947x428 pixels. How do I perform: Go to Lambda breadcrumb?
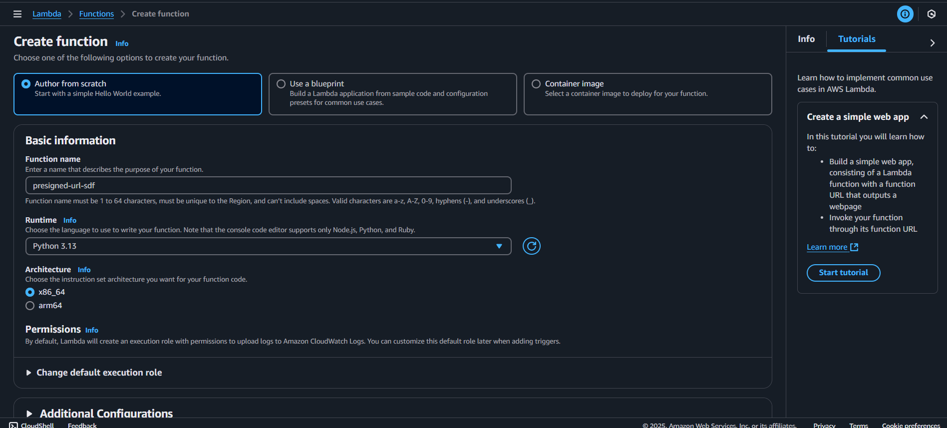point(47,14)
